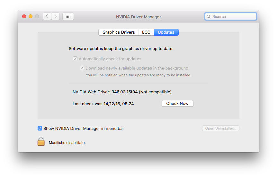Click the Modifiche disabilitate lock label
Screen dimensions: 277x178
[67, 143]
